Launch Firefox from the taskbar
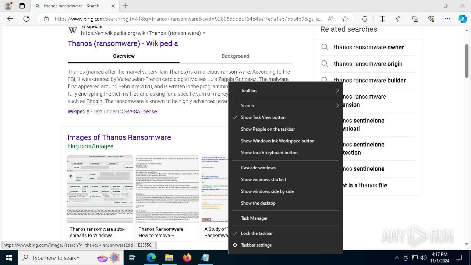 (x=187, y=258)
